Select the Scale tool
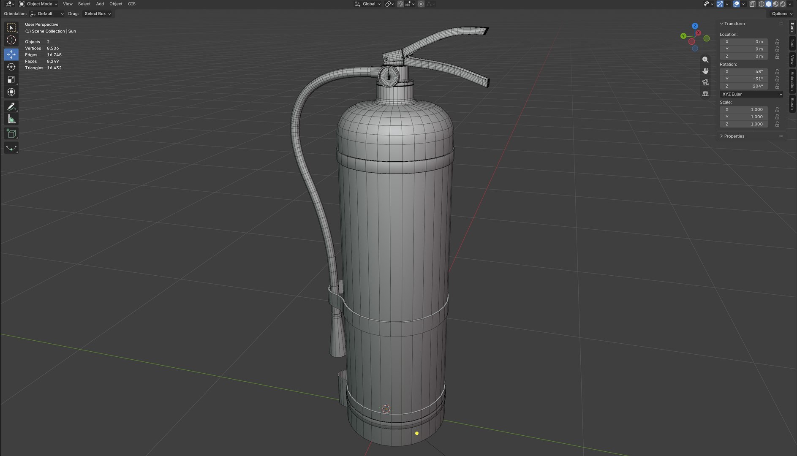 (x=11, y=79)
